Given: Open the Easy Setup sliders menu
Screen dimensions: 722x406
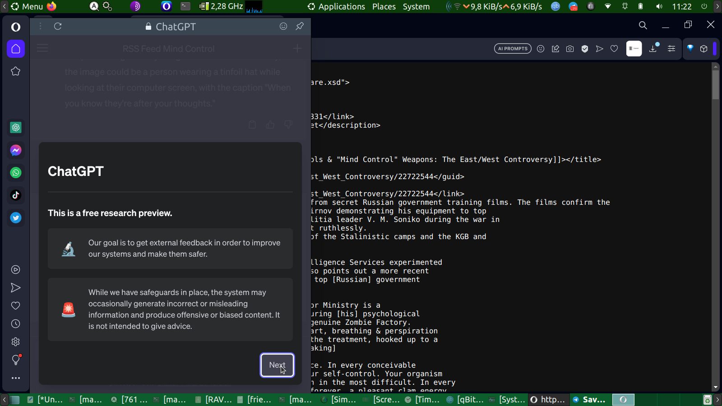Looking at the screenshot, I should click(x=671, y=49).
